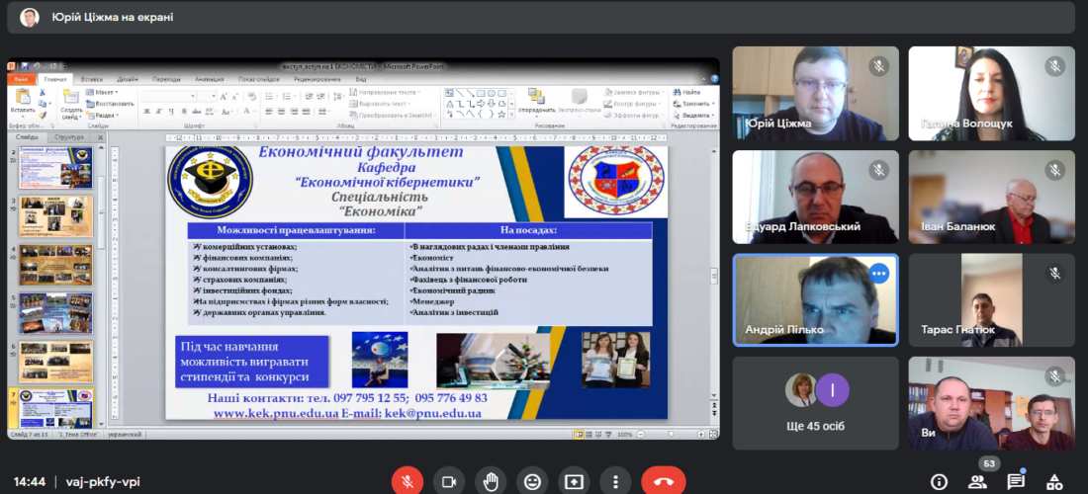Leave the call with the red hang-up button
The image size is (1088, 494).
(663, 481)
